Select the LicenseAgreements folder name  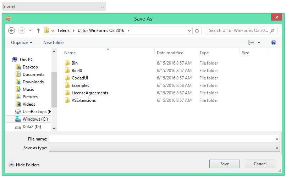[x=90, y=93]
